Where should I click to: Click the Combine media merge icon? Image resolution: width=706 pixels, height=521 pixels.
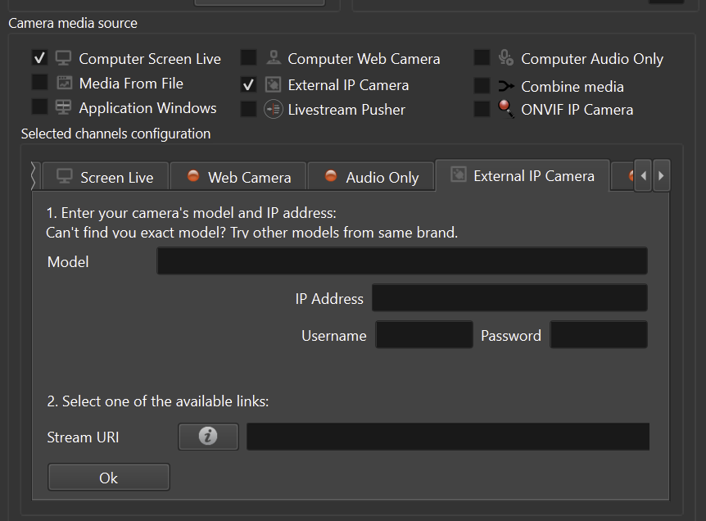506,86
